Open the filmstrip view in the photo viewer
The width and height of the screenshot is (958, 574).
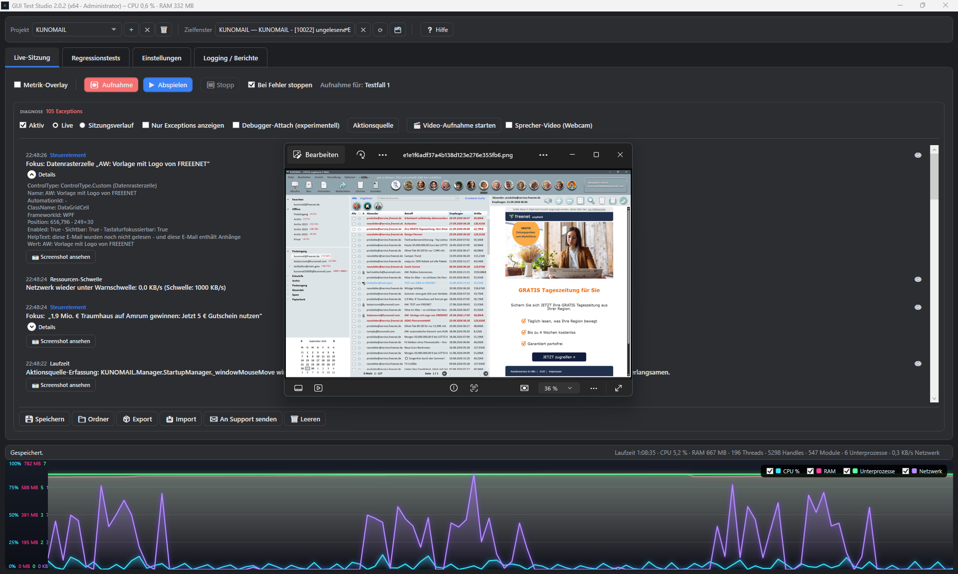click(x=298, y=388)
